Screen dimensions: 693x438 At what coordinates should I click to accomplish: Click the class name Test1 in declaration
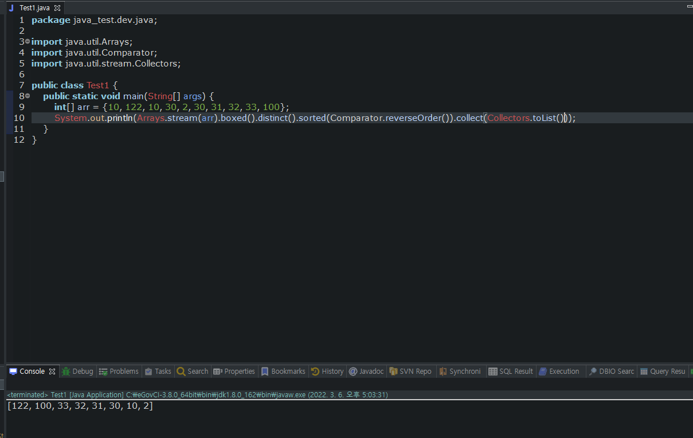[97, 85]
